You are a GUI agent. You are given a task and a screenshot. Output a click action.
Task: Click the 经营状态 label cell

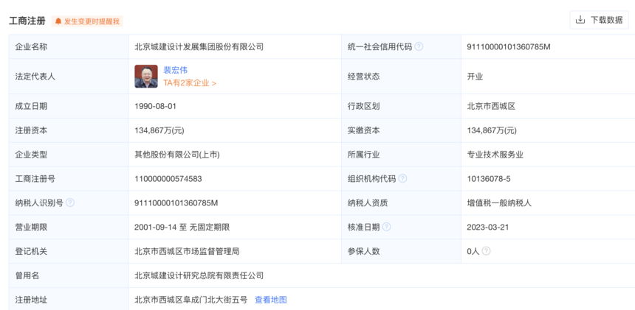[x=402, y=77]
